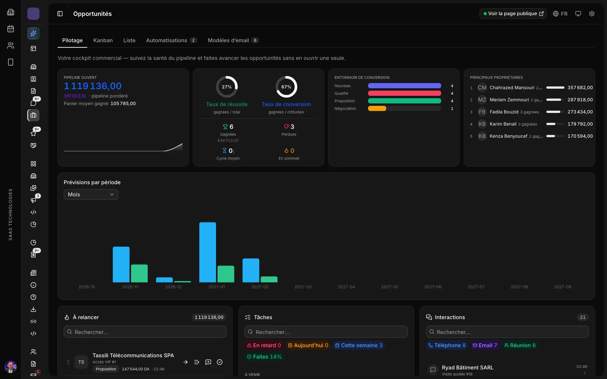Expand the Ryad Bâtiment SARL interaction chevron

(584, 373)
